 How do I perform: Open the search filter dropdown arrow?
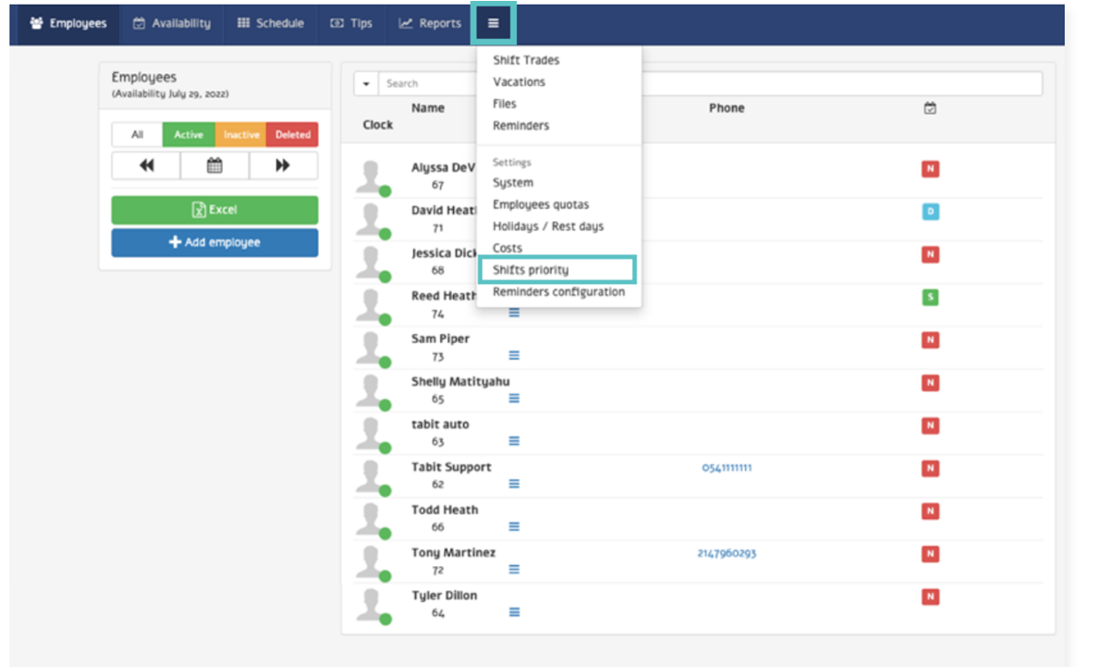pos(364,82)
